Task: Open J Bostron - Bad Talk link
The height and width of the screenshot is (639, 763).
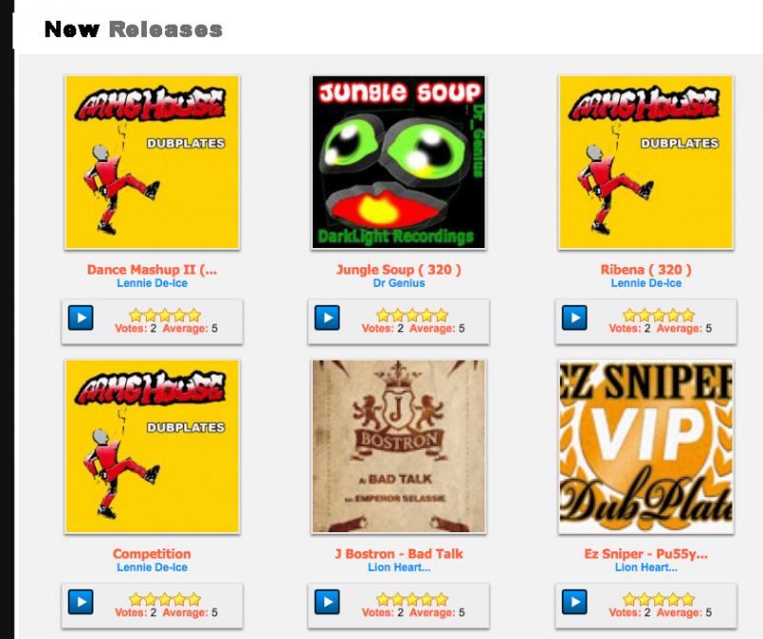Action: pyautogui.click(x=399, y=554)
